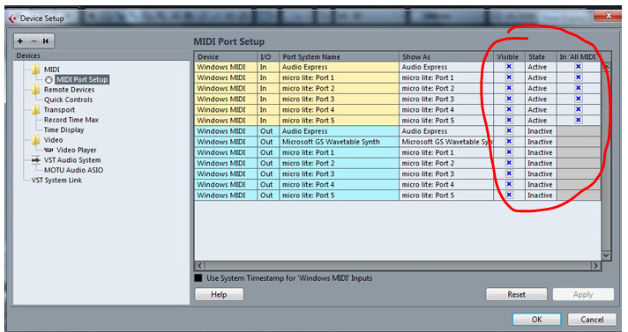Viewport: 628px width, 332px height.
Task: Click the MIDI Port Setup dial icon
Action: [49, 79]
